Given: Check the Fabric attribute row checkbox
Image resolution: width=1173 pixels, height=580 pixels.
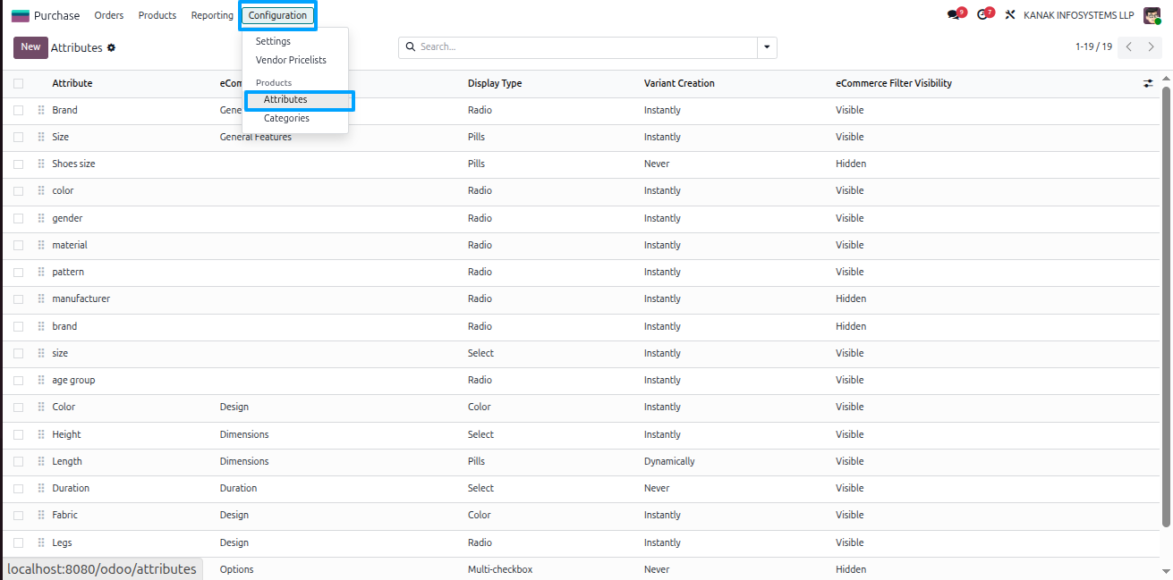Looking at the screenshot, I should tap(18, 515).
